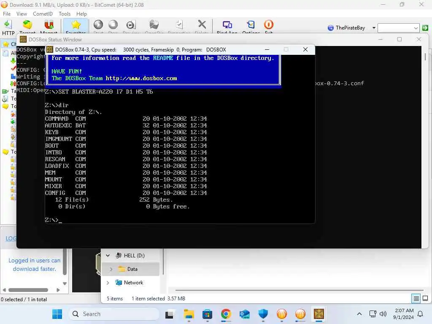Click the BitComet left panel horizontal scrollbar
The width and height of the screenshot is (432, 324).
[28, 290]
